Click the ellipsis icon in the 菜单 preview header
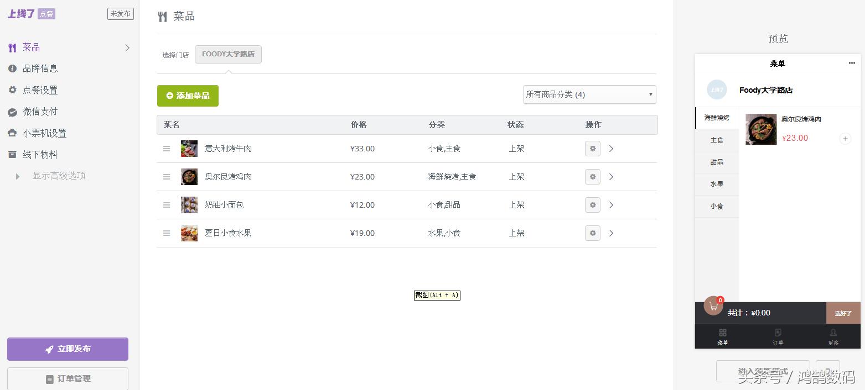 pyautogui.click(x=851, y=63)
